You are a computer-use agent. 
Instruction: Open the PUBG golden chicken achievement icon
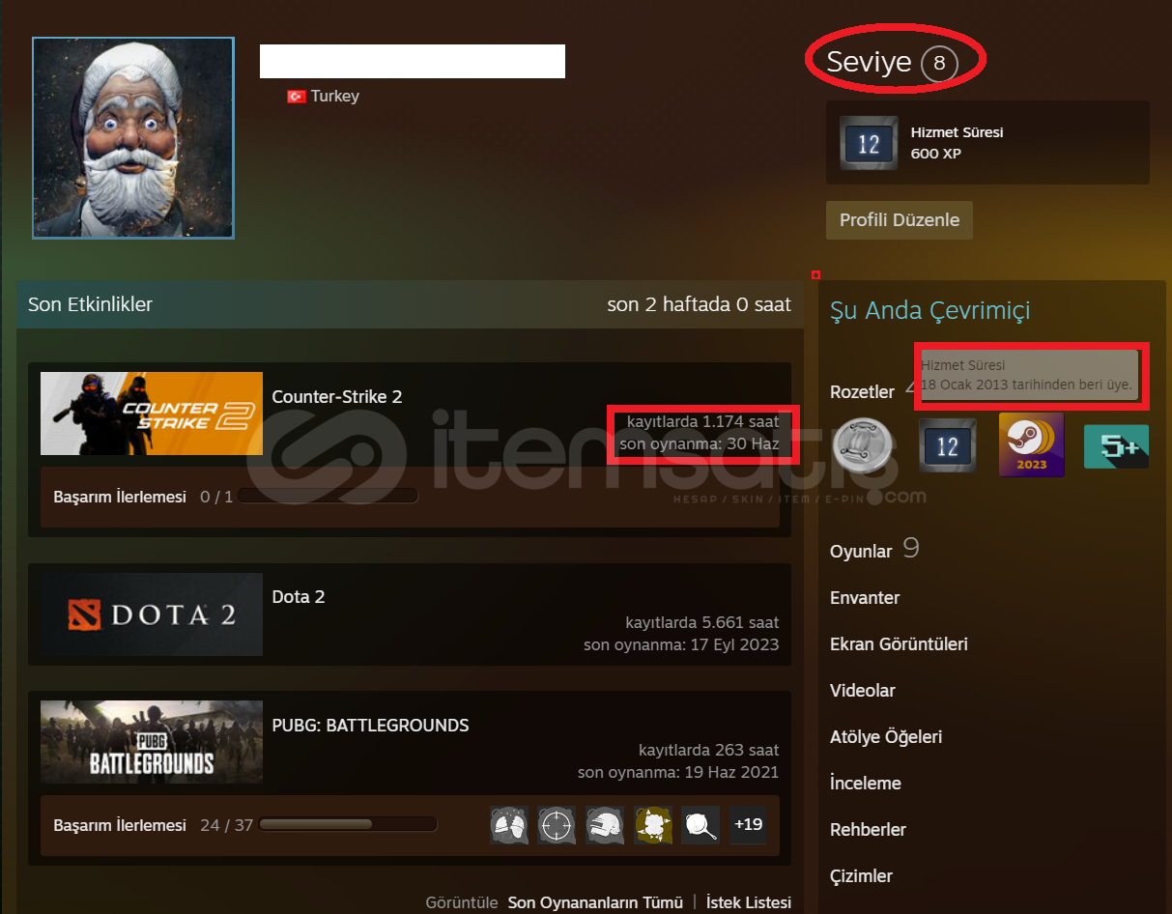pos(653,825)
